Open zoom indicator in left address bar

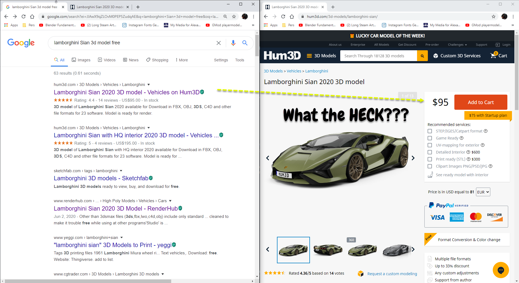coord(225,16)
